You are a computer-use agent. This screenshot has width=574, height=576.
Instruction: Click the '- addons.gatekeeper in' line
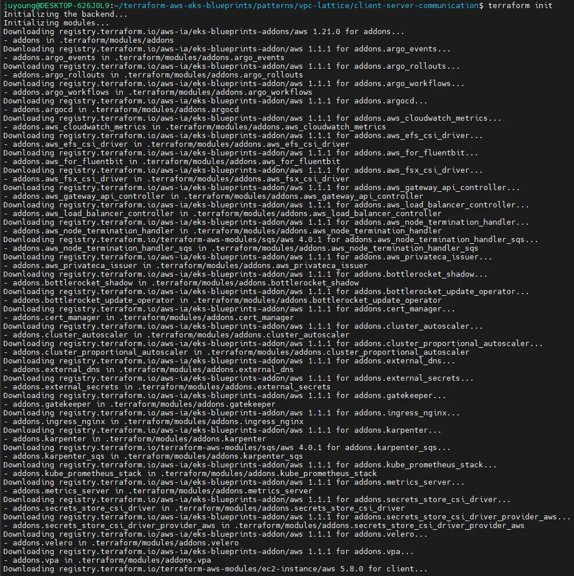pyautogui.click(x=140, y=404)
